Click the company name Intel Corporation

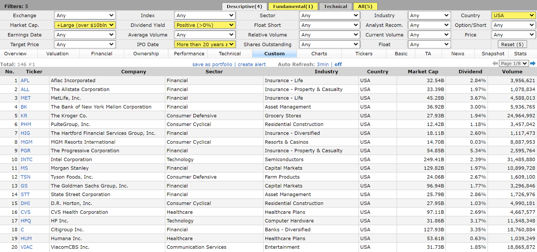coord(71,160)
